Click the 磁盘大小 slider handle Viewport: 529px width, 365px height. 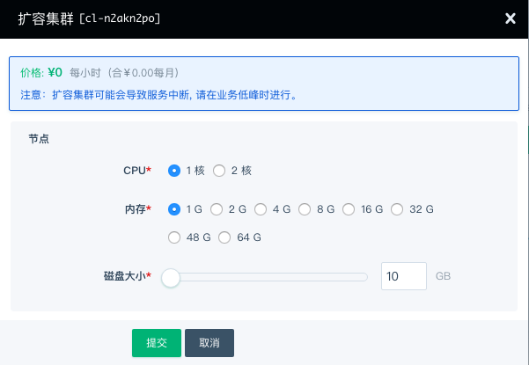(x=171, y=277)
